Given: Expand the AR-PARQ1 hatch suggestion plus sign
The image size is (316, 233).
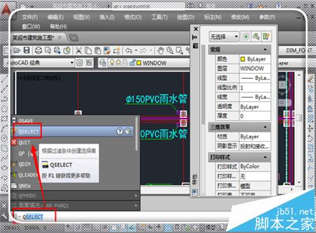Looking at the screenshot, I should coord(136,205).
